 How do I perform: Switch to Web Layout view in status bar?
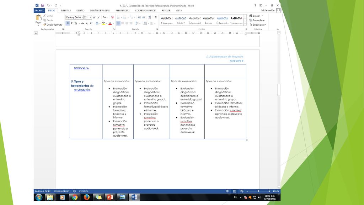point(242,191)
